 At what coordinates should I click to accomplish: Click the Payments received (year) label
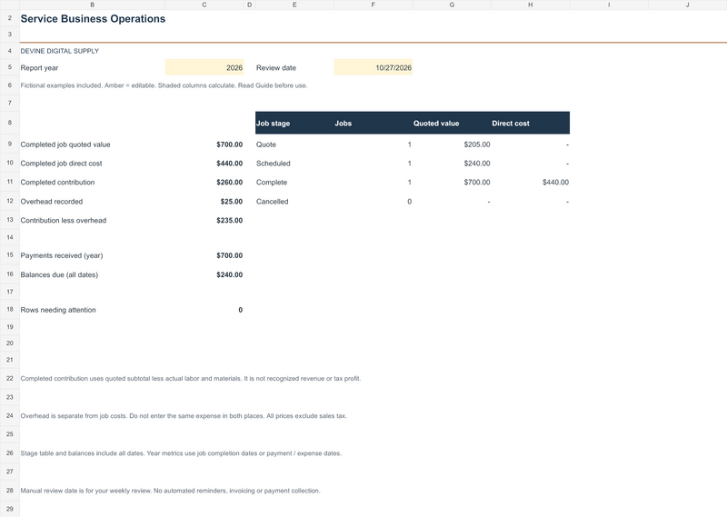pyautogui.click(x=62, y=256)
